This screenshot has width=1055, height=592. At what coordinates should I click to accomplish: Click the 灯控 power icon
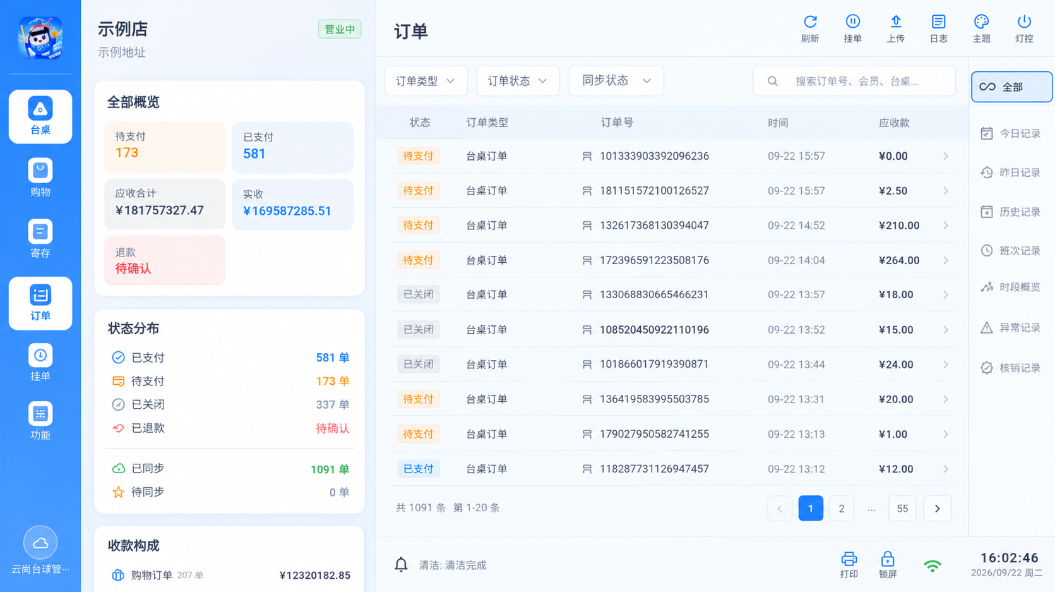coord(1024,29)
